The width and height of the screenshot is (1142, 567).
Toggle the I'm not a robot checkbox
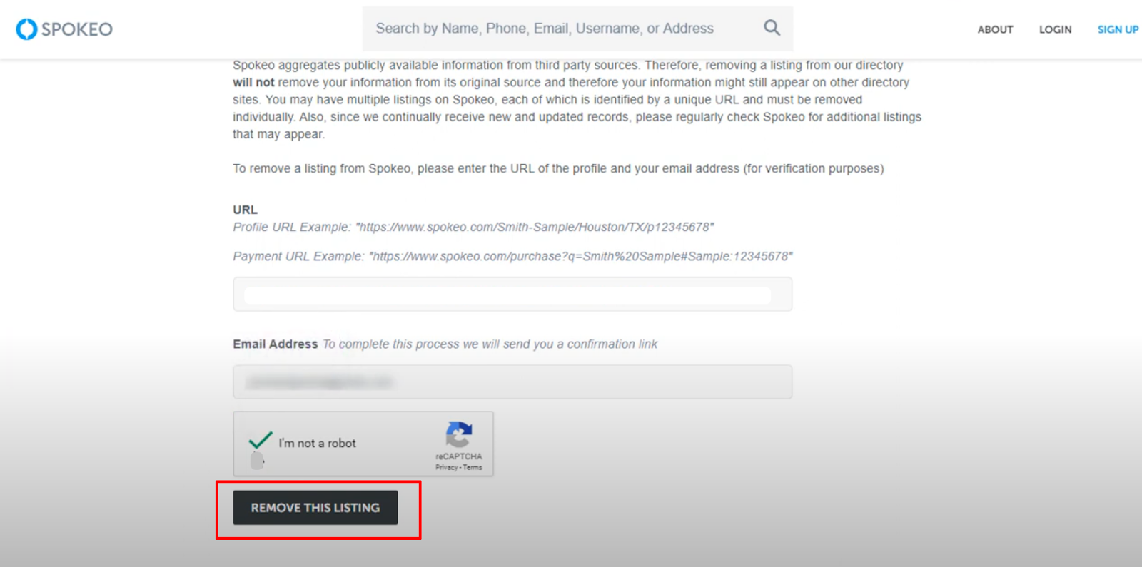coord(261,441)
